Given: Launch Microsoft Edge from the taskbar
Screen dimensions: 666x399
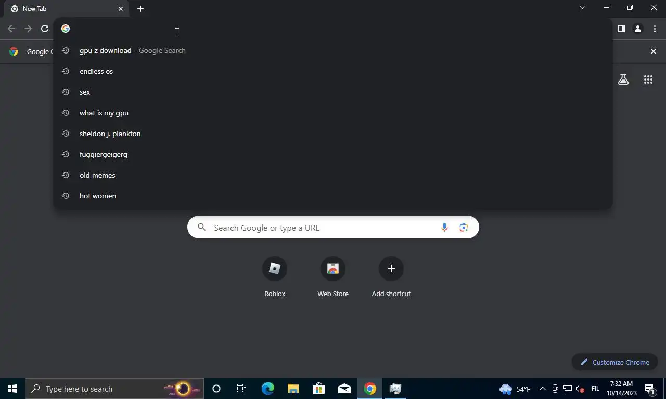Looking at the screenshot, I should click(268, 389).
